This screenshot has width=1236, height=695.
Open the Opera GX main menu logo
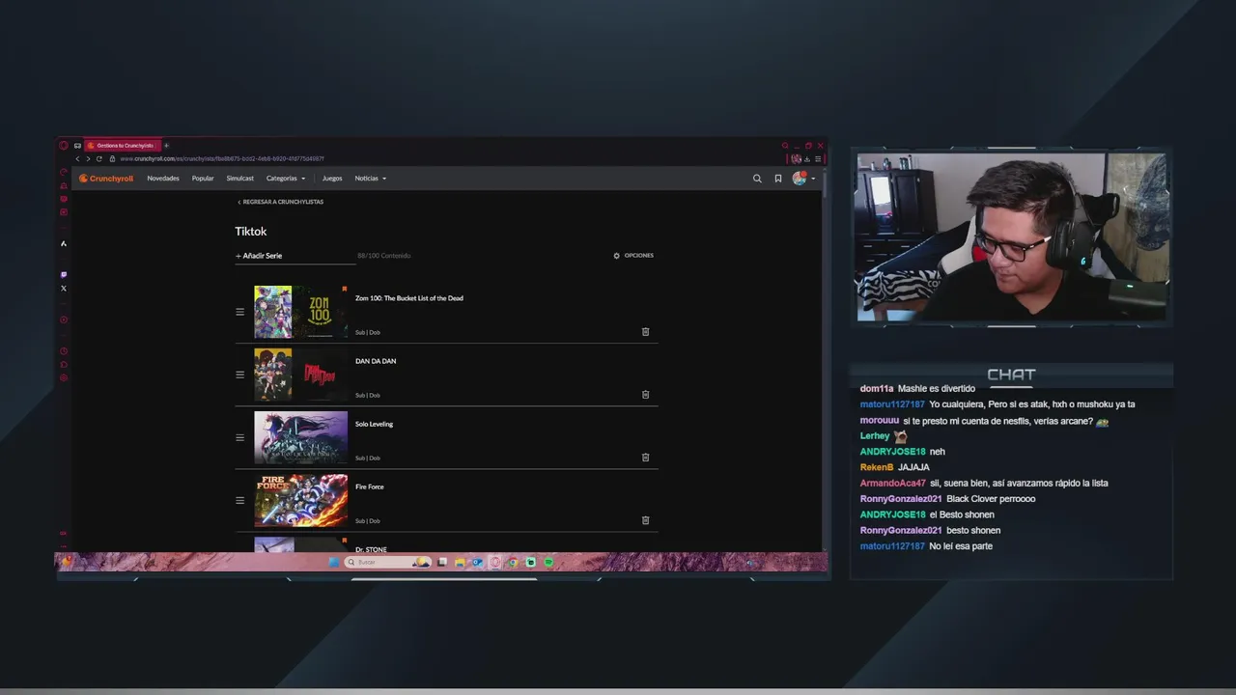[64, 146]
